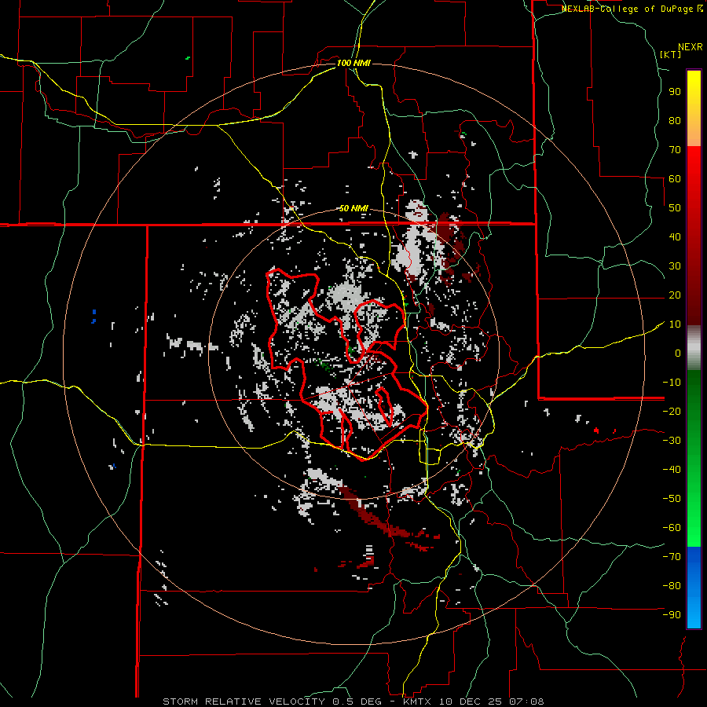Select the -40 value on the velocity scale
Image resolution: width=707 pixels, height=707 pixels.
[x=672, y=470]
